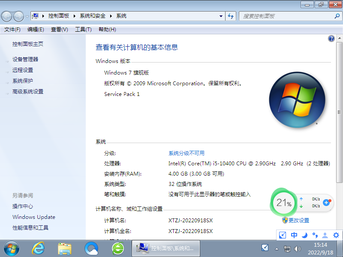The height and width of the screenshot is (257, 343).
Task: Click the Service Pack 1 text
Action: pos(122,94)
